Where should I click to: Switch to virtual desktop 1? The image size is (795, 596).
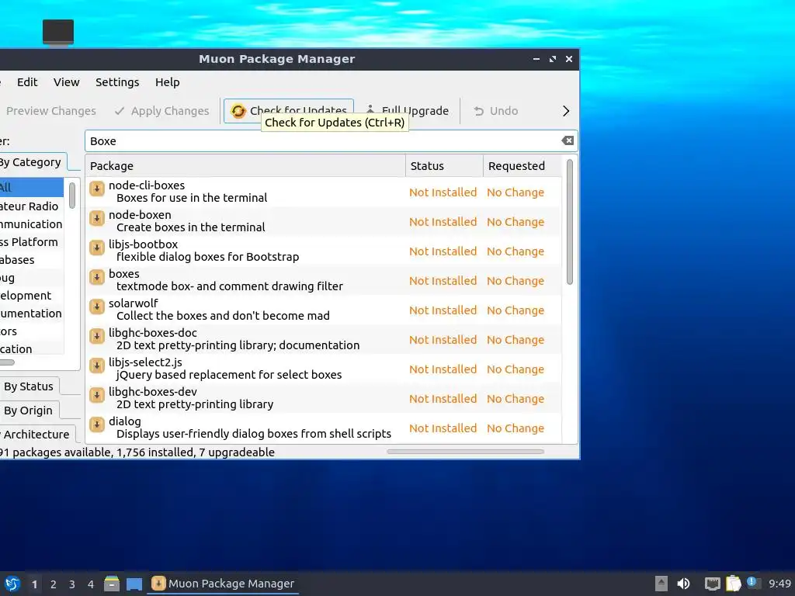[x=34, y=584]
